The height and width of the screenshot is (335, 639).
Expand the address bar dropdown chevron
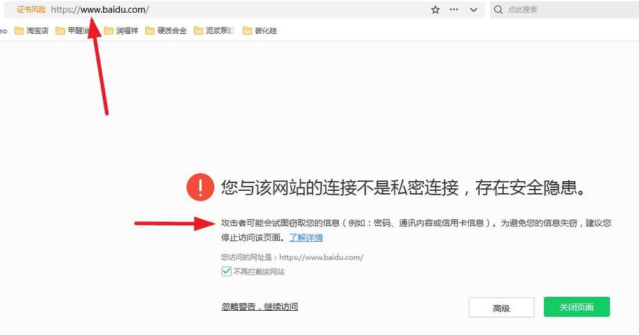point(473,10)
